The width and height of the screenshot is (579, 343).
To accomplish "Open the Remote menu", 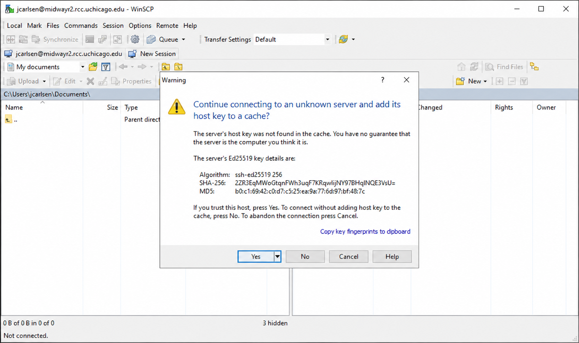I will click(x=167, y=26).
